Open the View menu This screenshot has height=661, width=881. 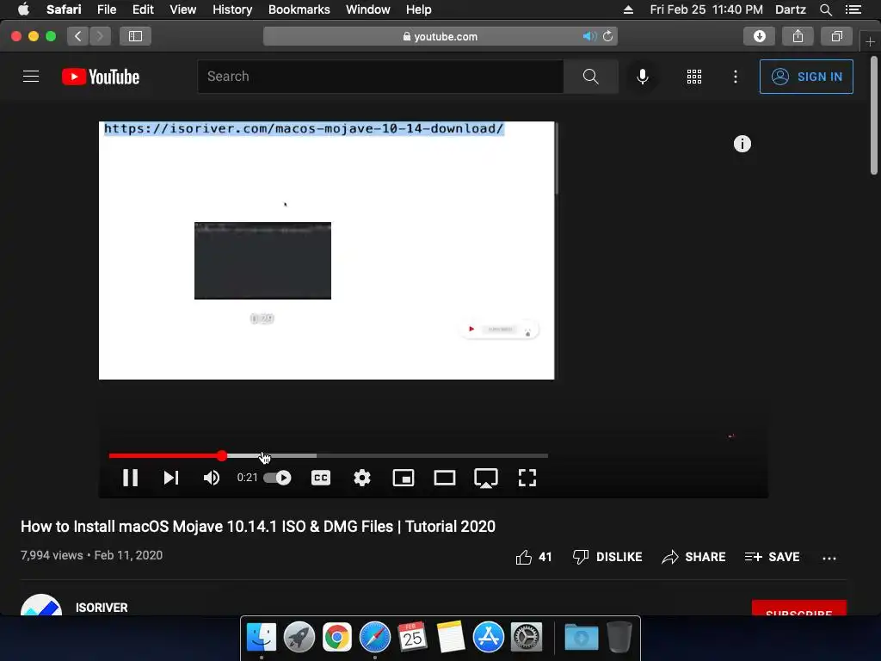[x=183, y=9]
